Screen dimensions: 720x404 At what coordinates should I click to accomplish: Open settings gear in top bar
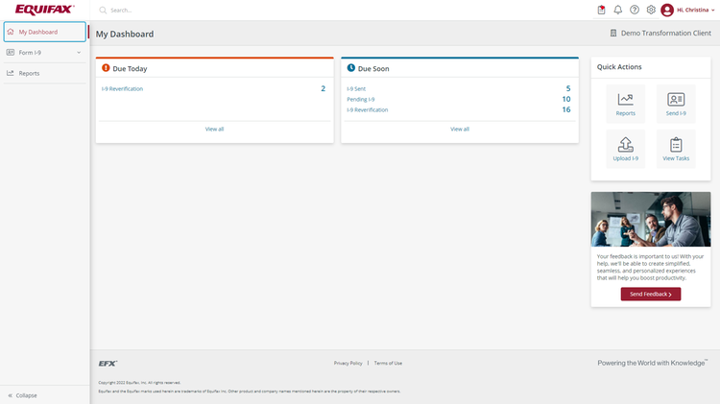pos(651,10)
